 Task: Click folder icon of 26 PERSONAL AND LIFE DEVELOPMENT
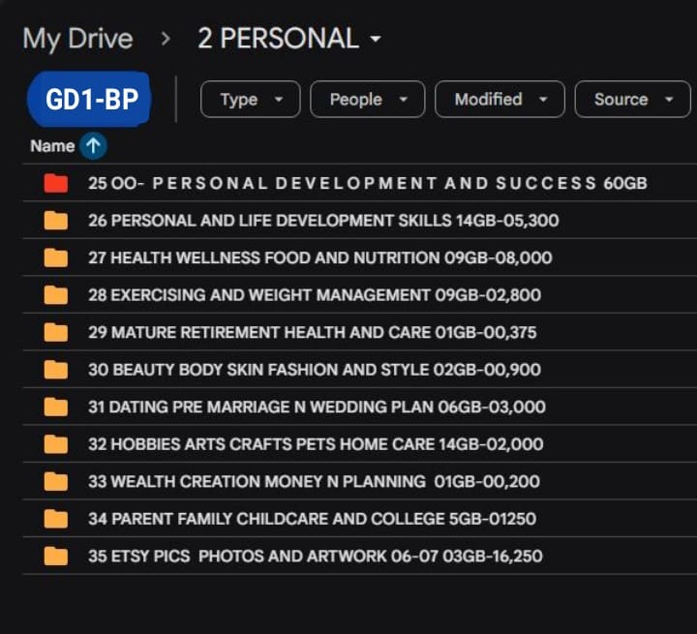[56, 221]
